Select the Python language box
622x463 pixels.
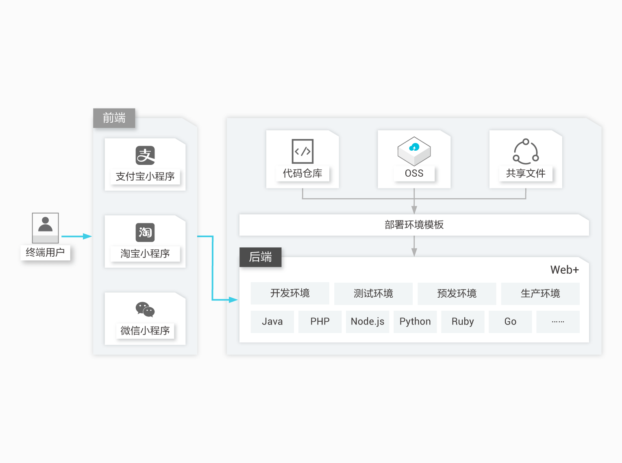coord(415,322)
